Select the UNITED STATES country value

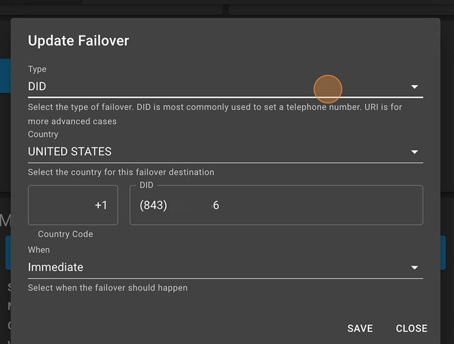(x=70, y=152)
